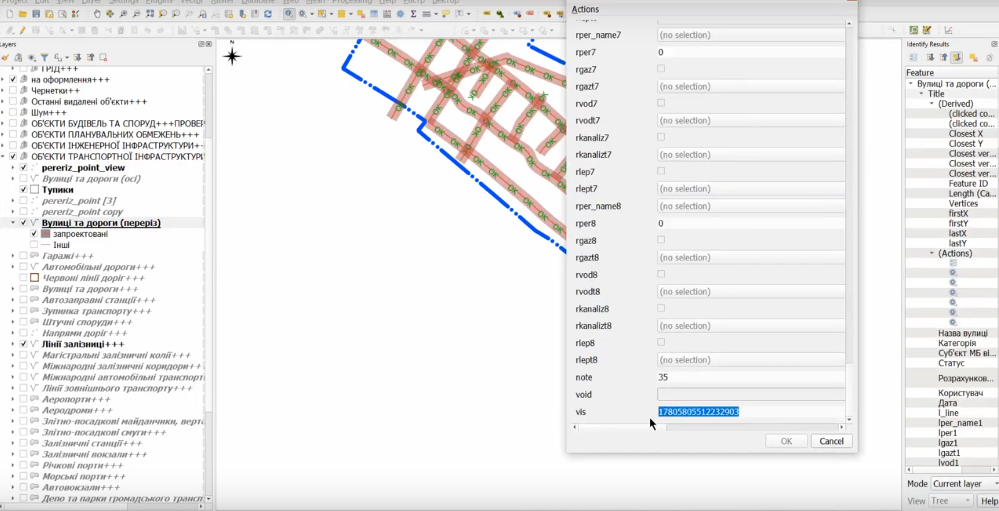This screenshot has width=999, height=511.
Task: Show the statistical summary sigma icon
Action: click(x=413, y=14)
